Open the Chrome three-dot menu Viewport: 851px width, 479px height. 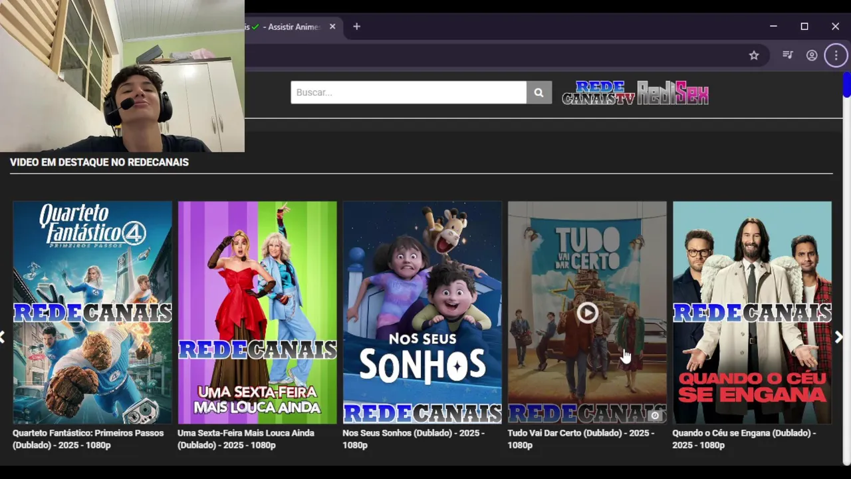836,56
